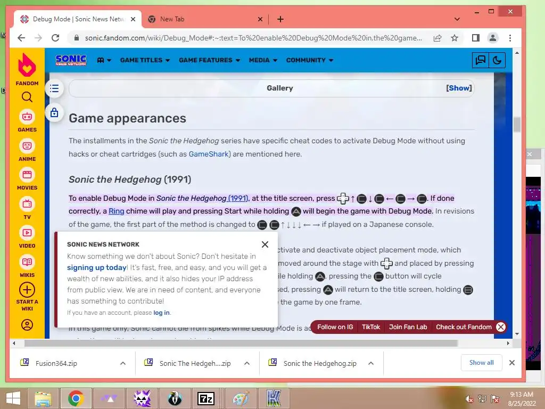Switch to the Debug Mode tab
Viewport: 545px width, 409px height.
coord(78,19)
